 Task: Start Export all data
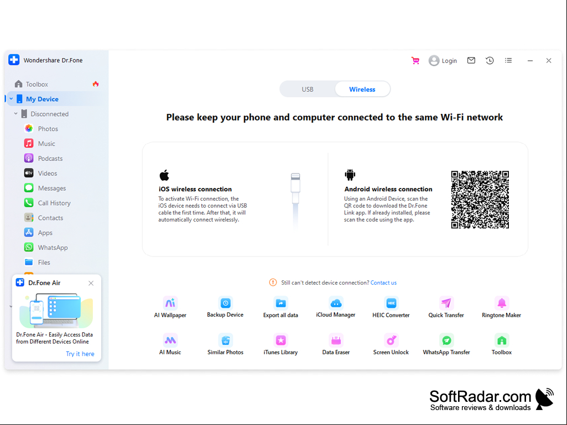point(280,307)
